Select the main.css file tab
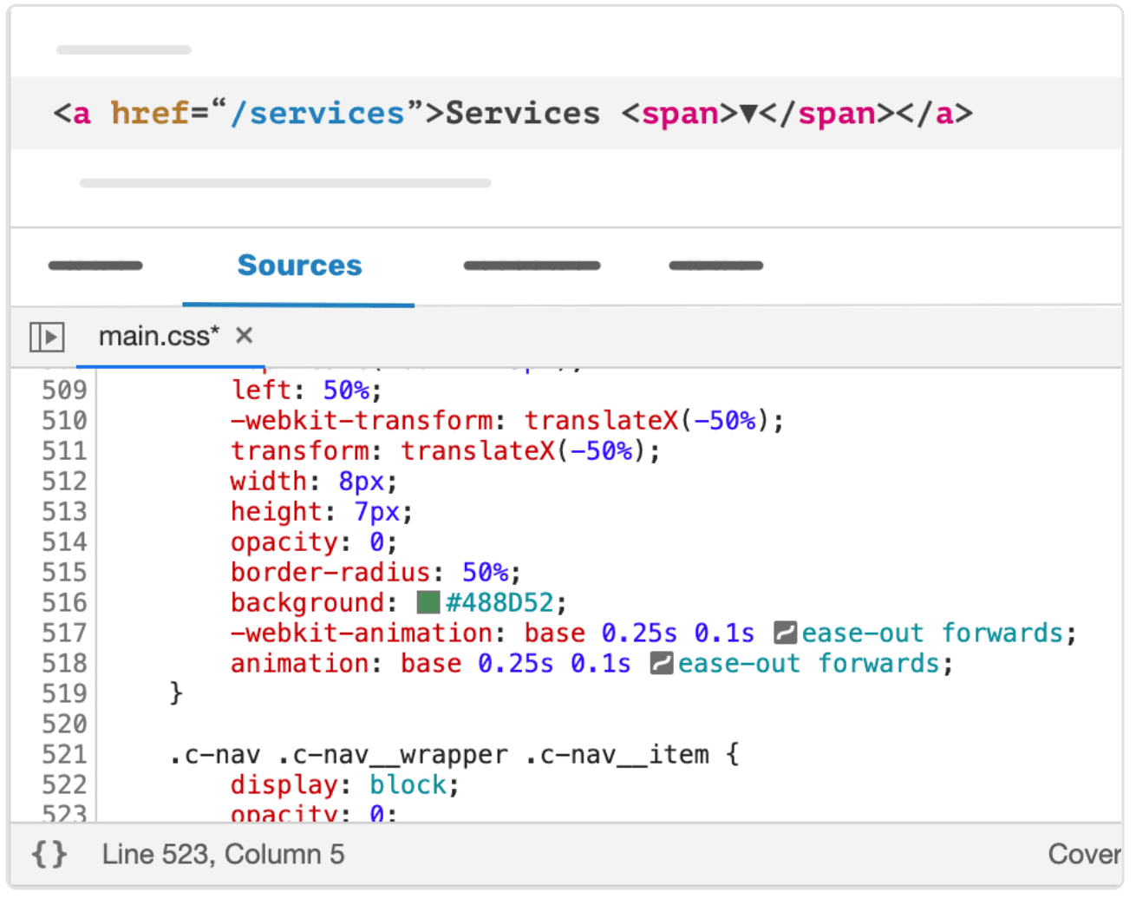The width and height of the screenshot is (1136, 899). pos(158,336)
